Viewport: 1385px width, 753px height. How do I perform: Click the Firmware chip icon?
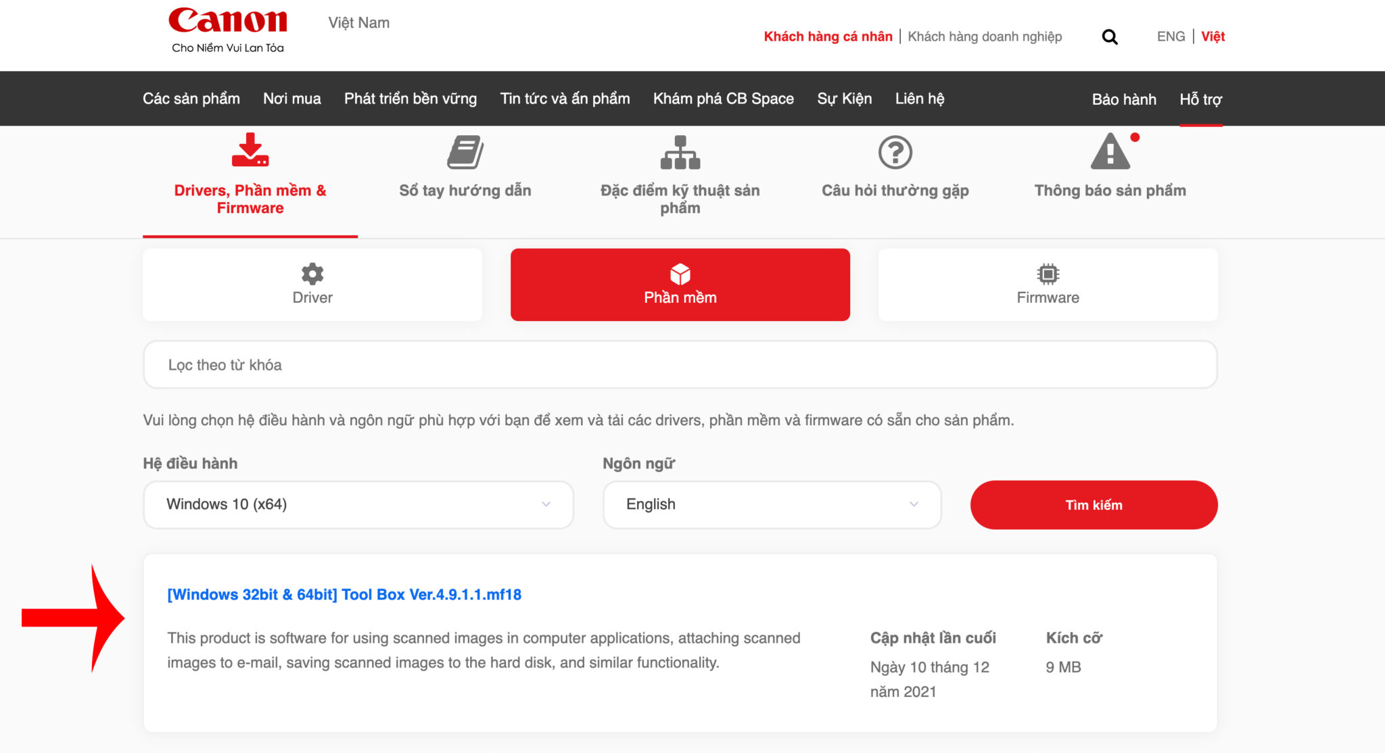click(1048, 274)
